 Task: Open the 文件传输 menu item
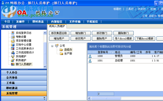click(75, 22)
